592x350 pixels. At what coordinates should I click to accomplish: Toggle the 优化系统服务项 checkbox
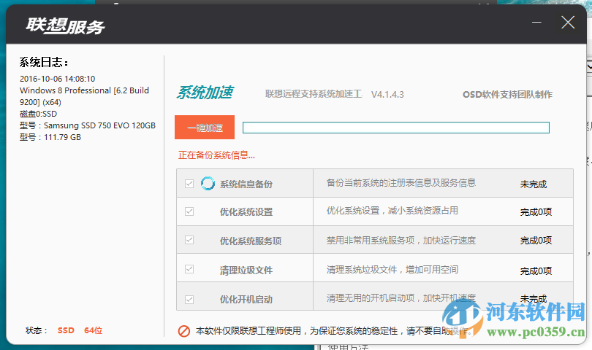point(189,240)
